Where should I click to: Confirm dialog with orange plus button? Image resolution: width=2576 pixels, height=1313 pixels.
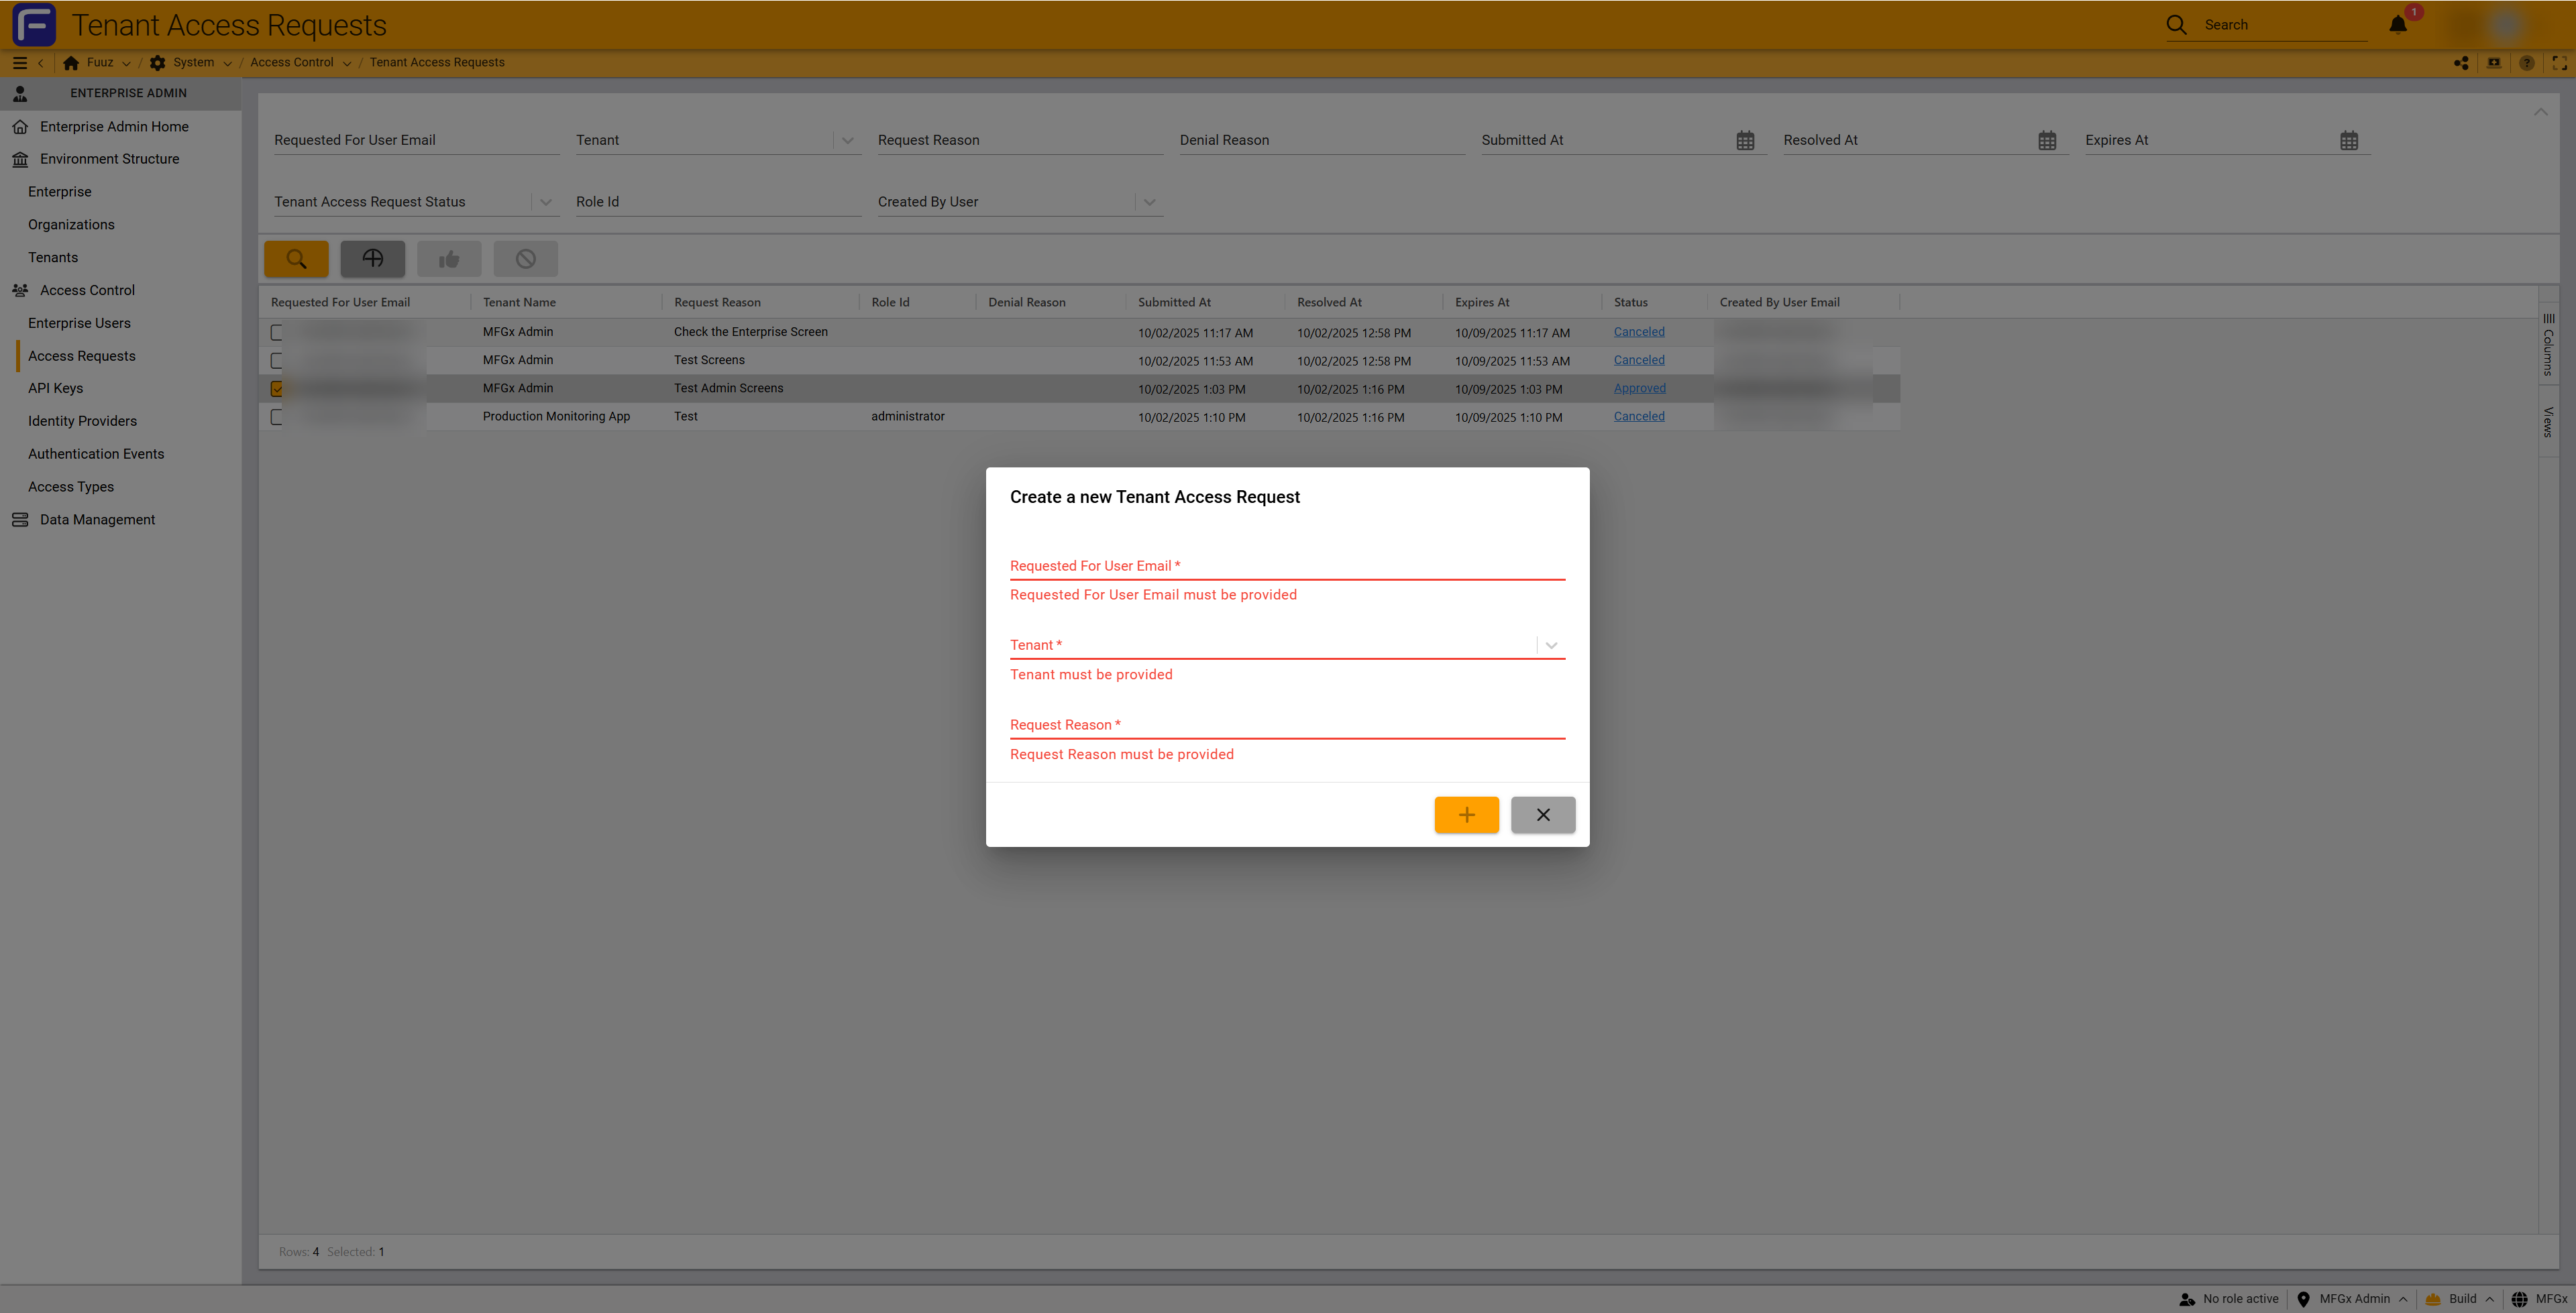[1467, 815]
